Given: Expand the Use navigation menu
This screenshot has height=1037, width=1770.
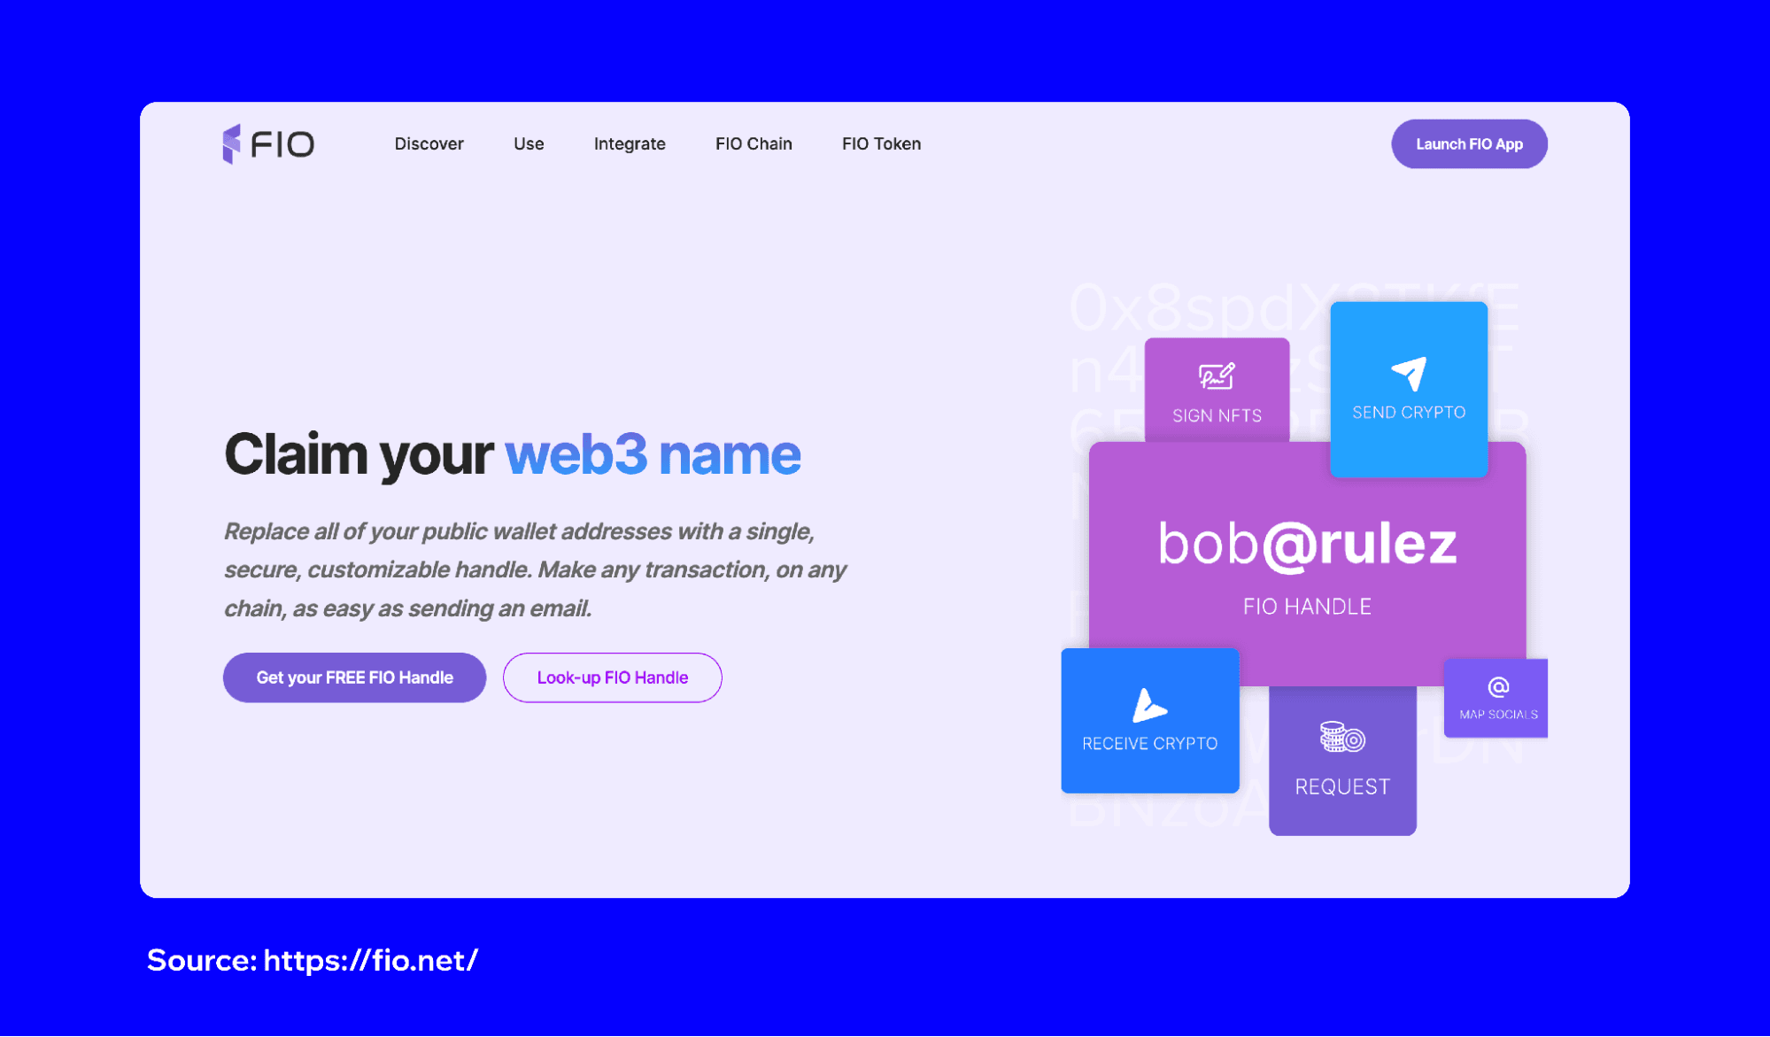Looking at the screenshot, I should pyautogui.click(x=527, y=143).
